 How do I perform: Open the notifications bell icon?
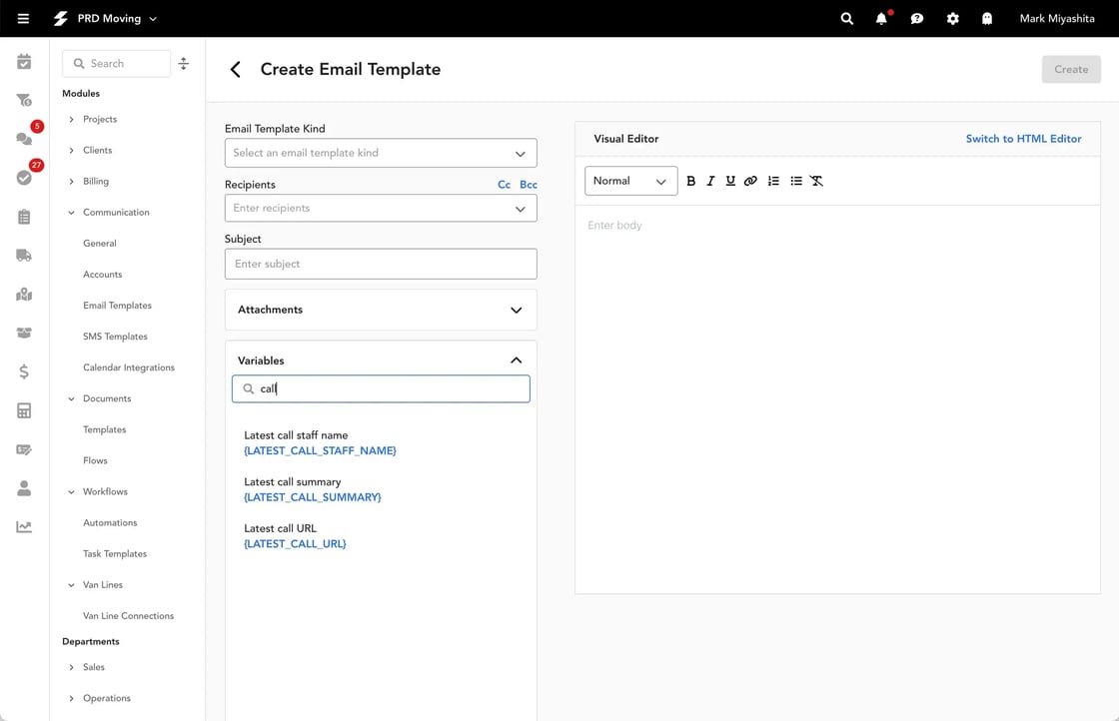881,18
